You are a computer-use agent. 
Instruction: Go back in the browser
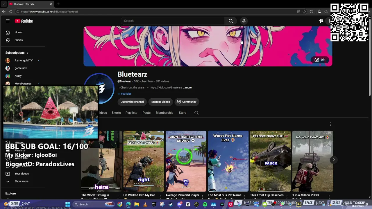tap(4, 12)
